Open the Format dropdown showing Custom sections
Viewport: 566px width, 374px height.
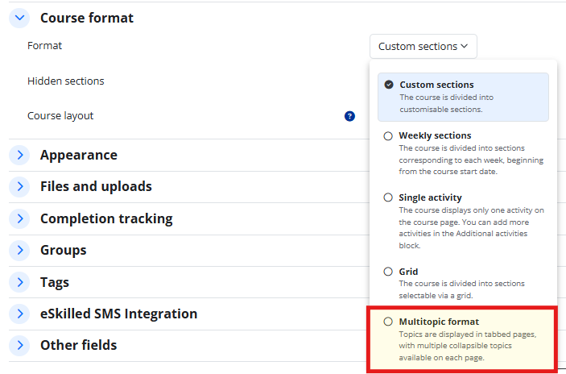click(x=423, y=46)
